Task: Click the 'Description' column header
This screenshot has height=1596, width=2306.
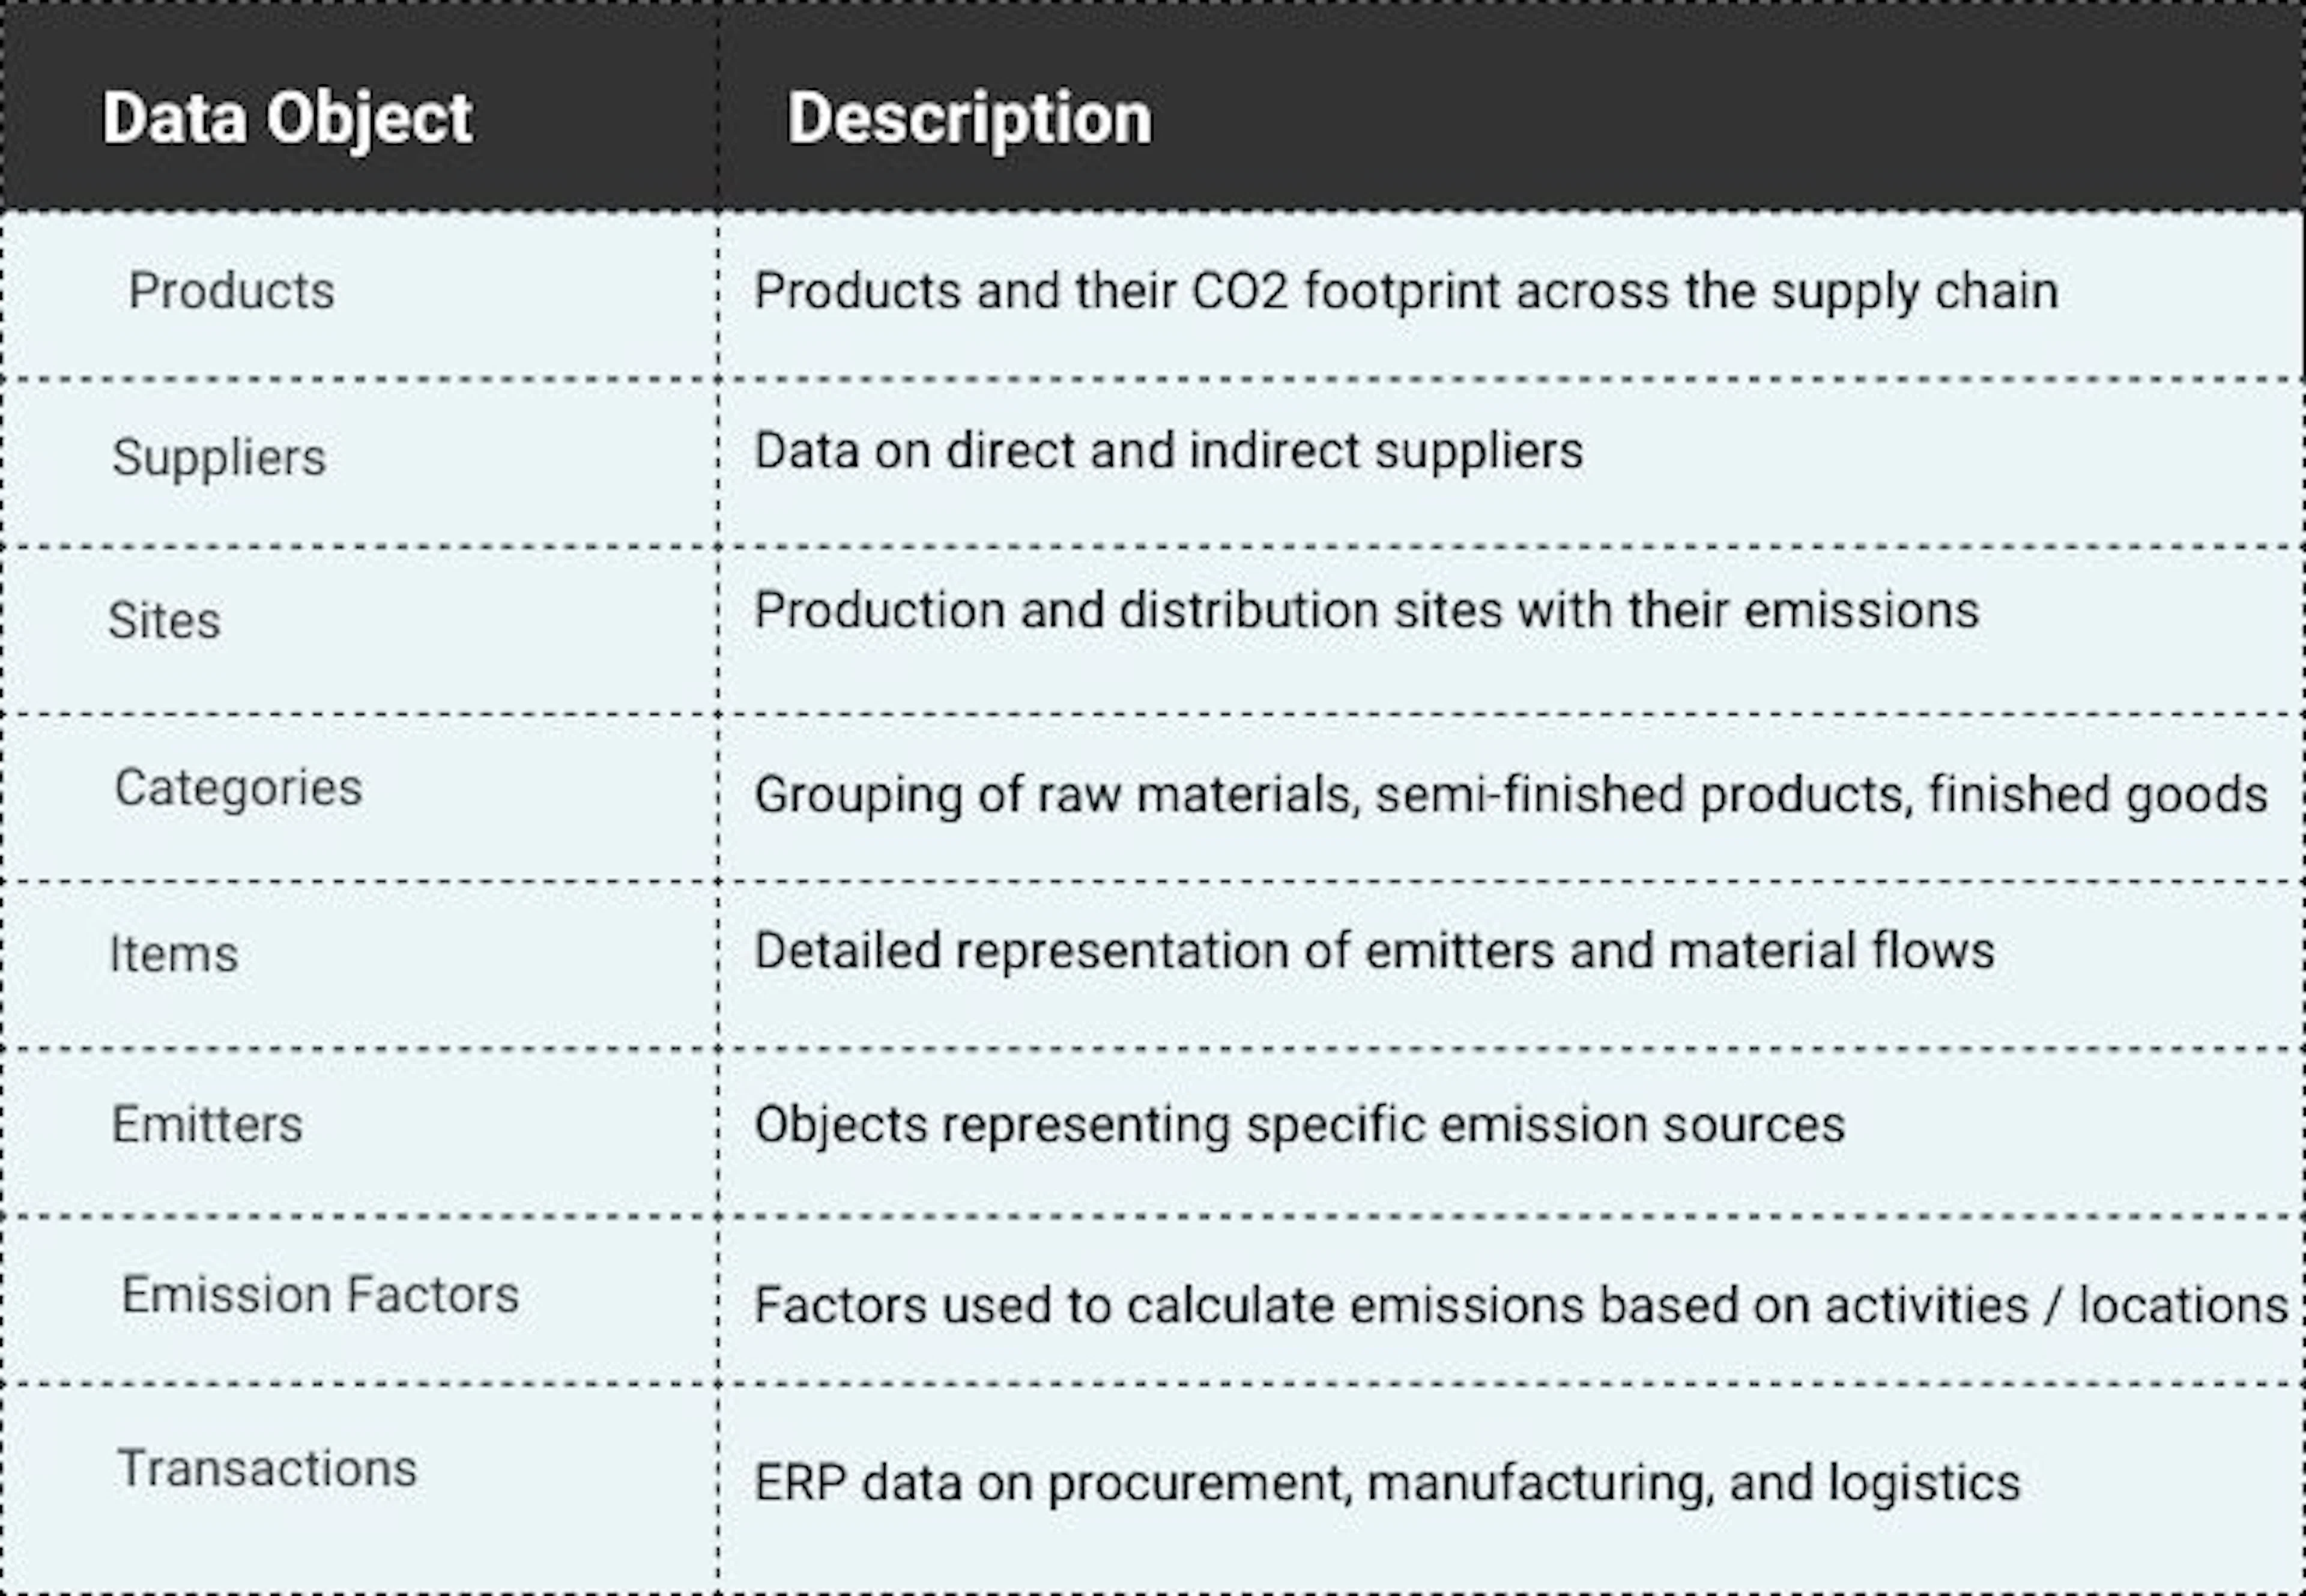Action: pyautogui.click(x=969, y=119)
